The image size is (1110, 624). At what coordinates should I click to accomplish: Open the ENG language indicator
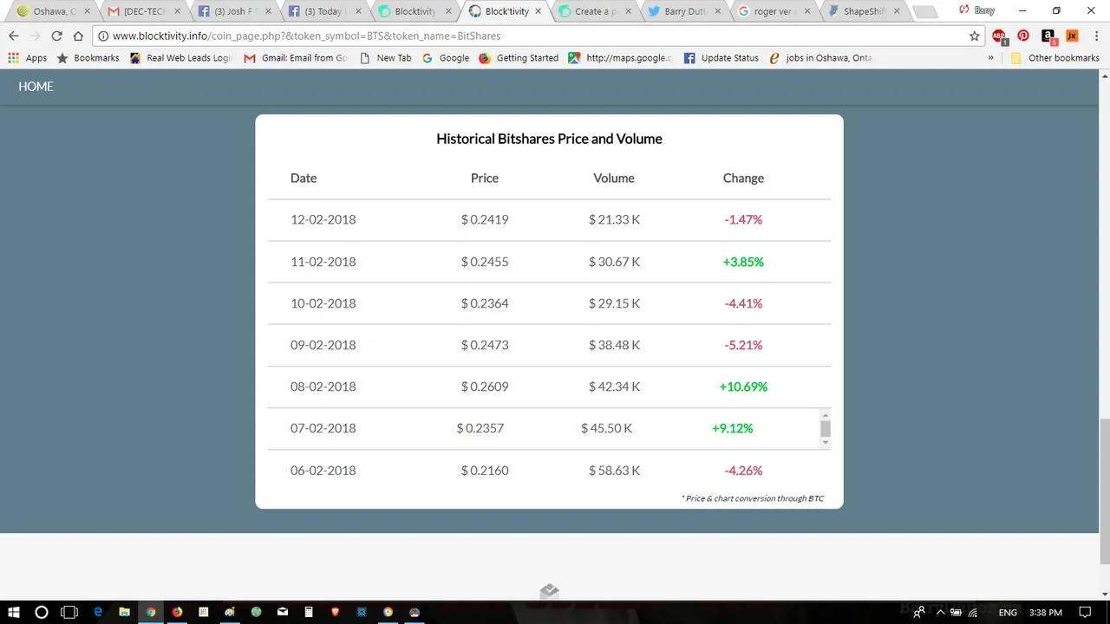(x=1008, y=613)
